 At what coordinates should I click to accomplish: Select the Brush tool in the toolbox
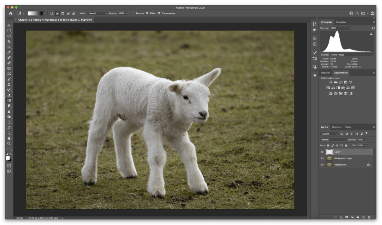click(x=9, y=79)
